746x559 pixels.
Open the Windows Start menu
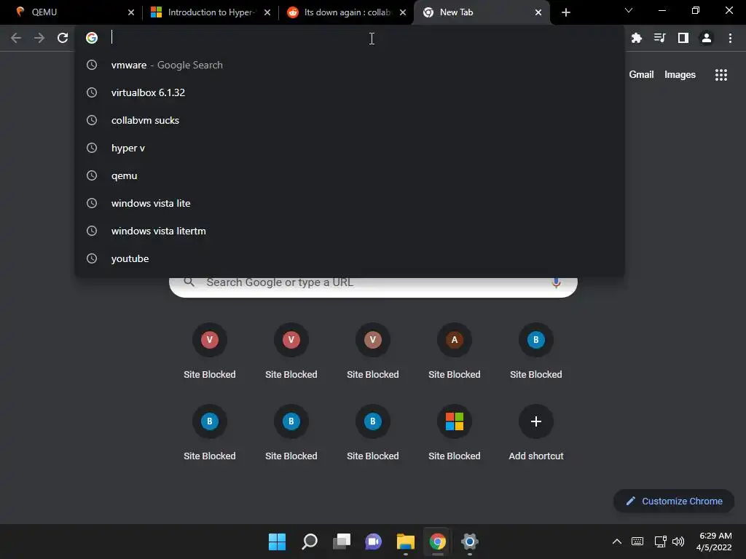coord(277,542)
